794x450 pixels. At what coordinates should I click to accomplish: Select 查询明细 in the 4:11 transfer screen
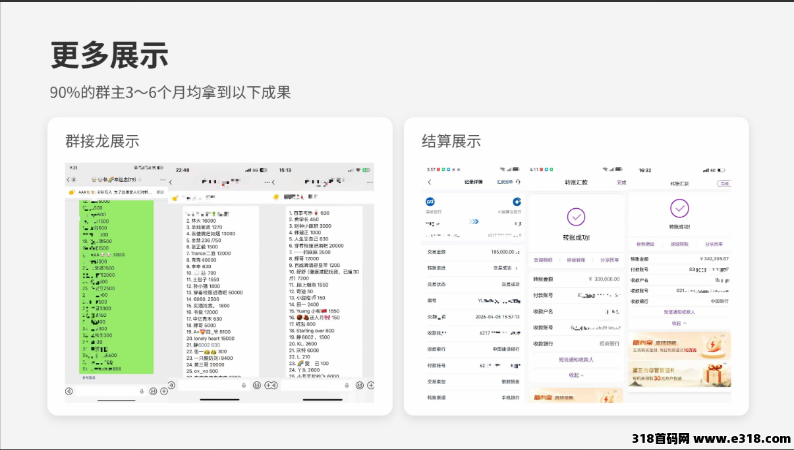point(543,260)
